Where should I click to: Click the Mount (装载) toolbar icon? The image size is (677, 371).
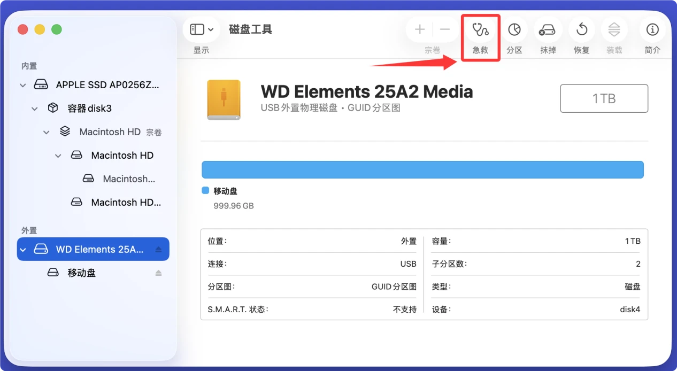pos(614,29)
